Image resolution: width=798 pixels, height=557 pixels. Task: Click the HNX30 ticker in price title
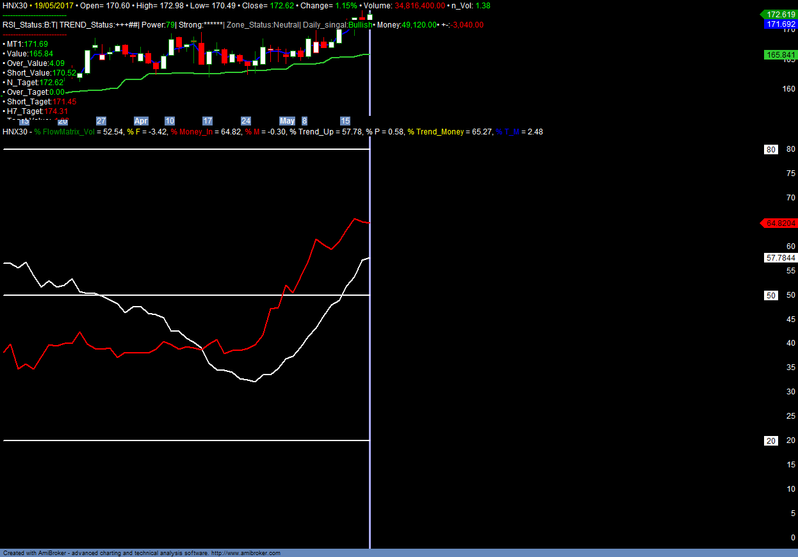click(x=15, y=5)
